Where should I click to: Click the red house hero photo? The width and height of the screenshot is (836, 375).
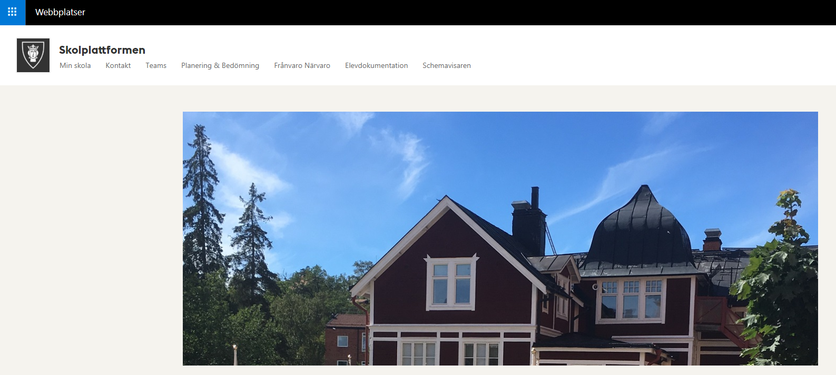tap(500, 238)
